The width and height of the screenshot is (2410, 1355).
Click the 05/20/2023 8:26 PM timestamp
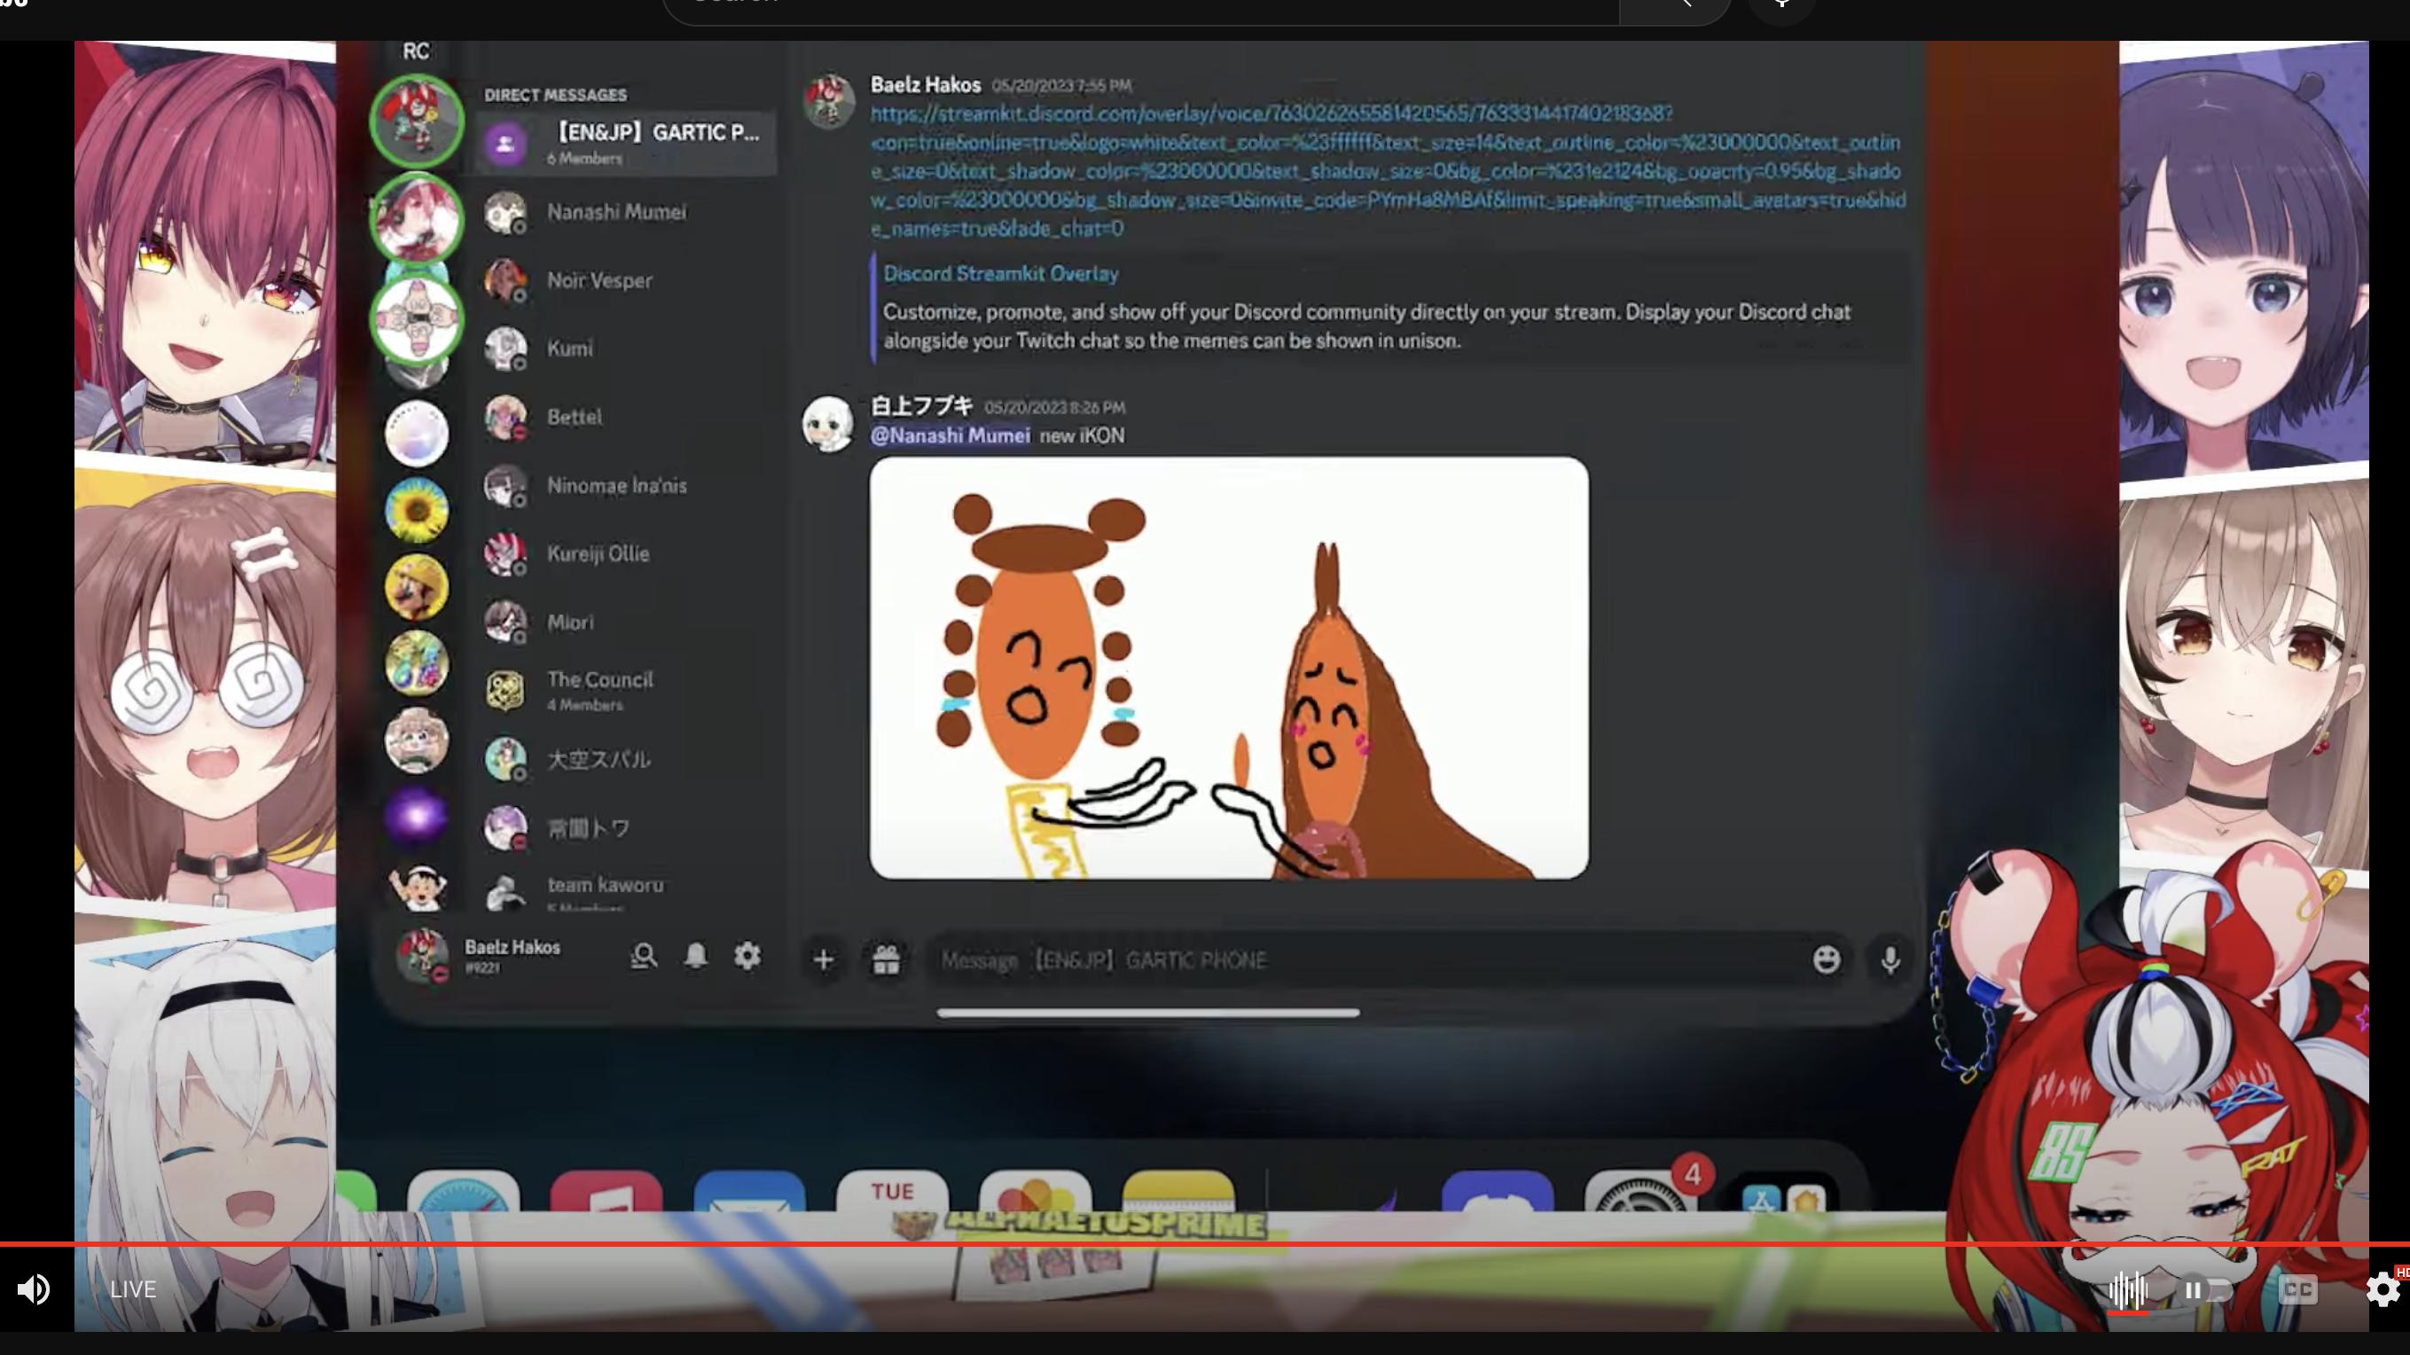[1054, 408]
